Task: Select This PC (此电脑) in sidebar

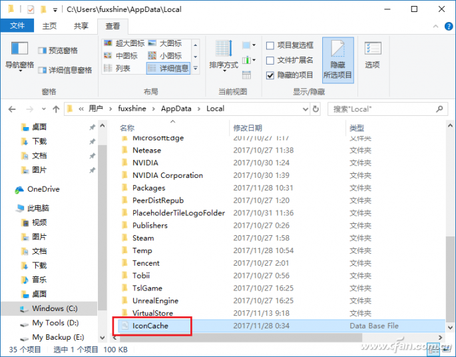Action: pyautogui.click(x=33, y=208)
